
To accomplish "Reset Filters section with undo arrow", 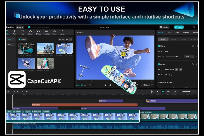I will pyautogui.click(x=193, y=46).
